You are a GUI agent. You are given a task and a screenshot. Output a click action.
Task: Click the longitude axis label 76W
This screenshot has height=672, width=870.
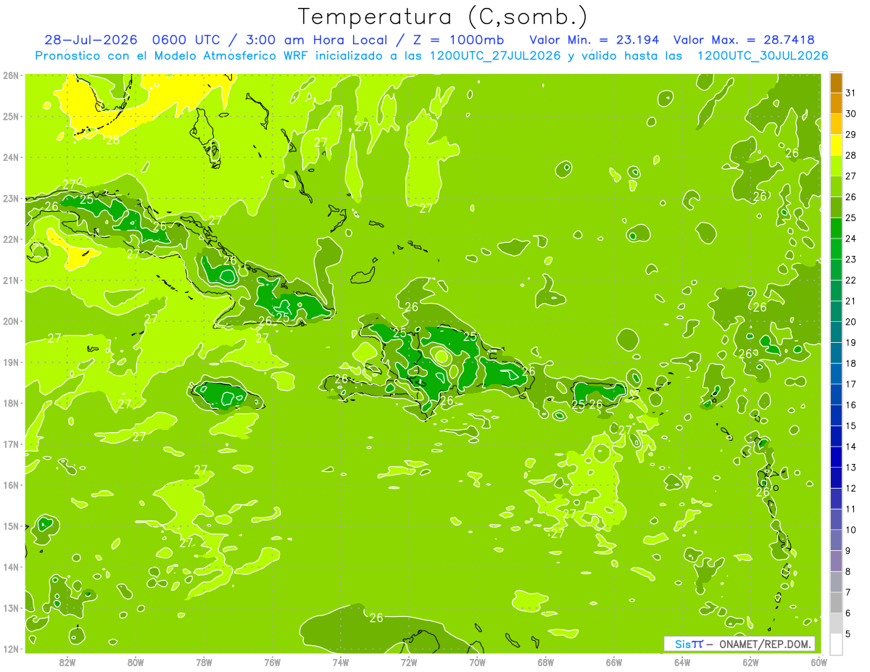click(x=272, y=662)
